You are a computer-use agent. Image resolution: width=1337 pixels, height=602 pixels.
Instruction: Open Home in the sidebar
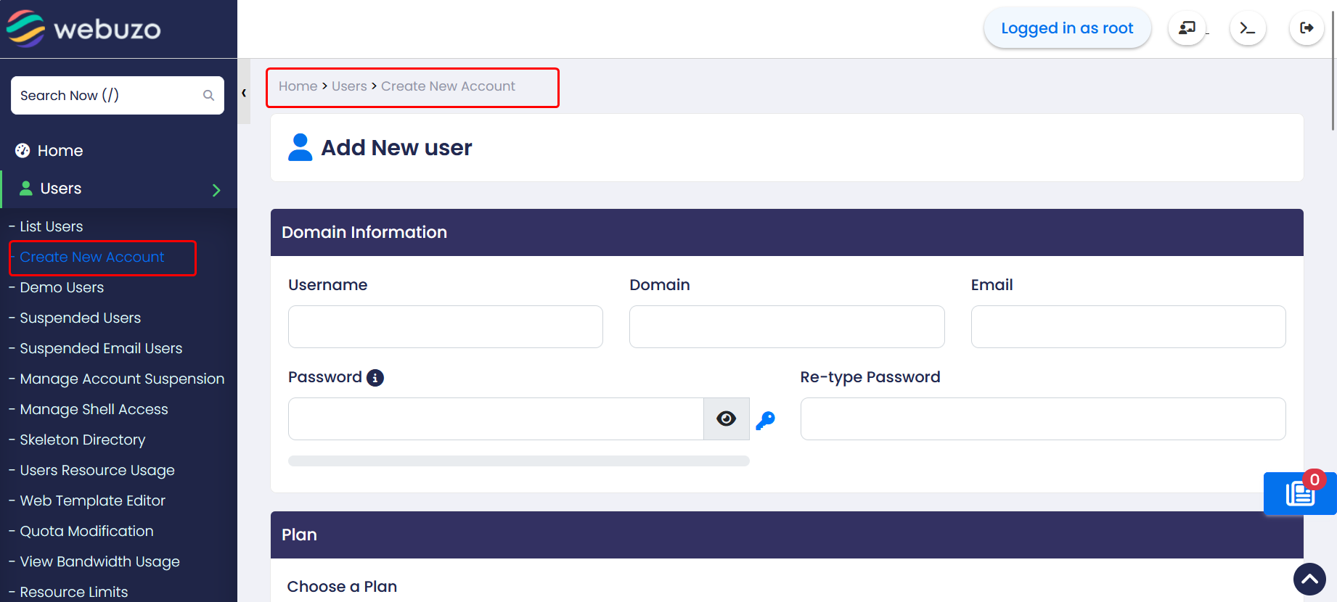60,151
